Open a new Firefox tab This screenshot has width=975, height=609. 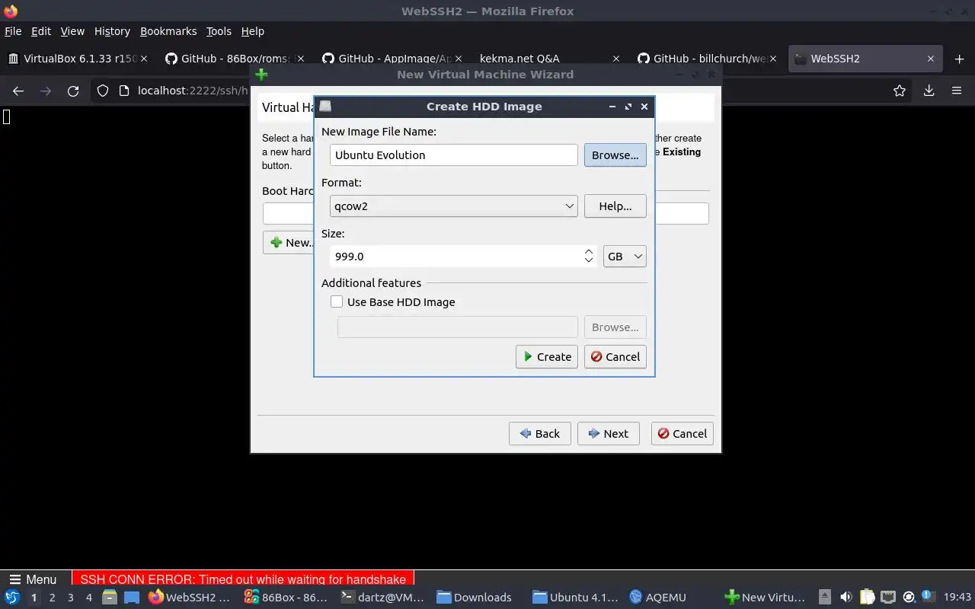click(x=959, y=59)
